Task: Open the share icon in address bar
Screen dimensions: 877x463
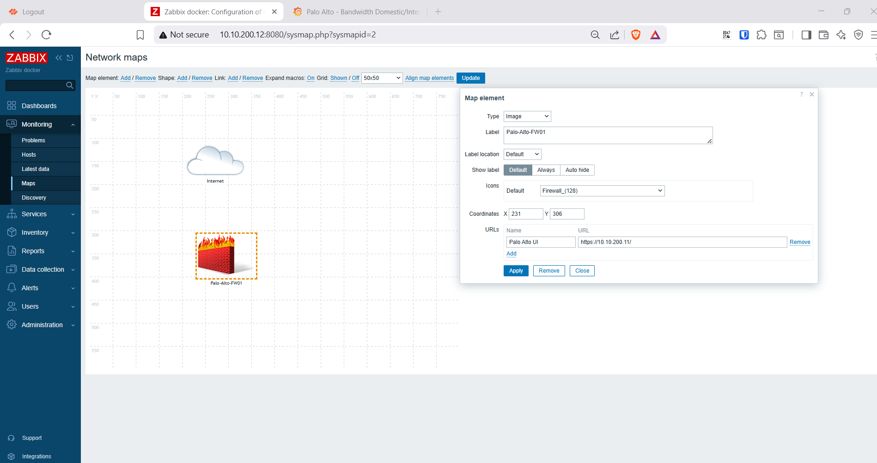Action: coord(615,35)
